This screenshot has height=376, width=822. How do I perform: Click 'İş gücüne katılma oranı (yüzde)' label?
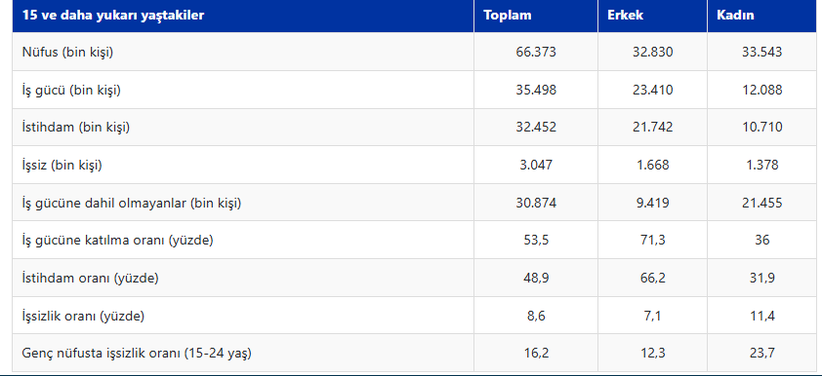(117, 240)
